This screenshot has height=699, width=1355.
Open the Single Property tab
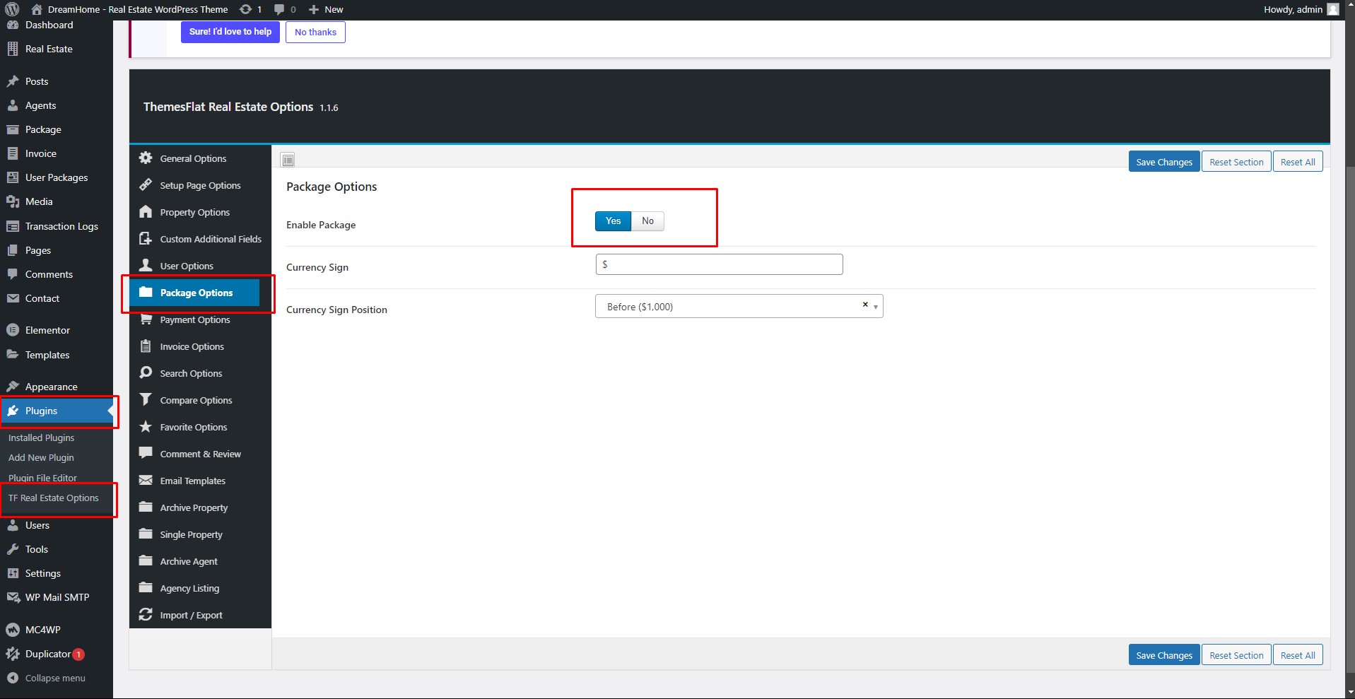coord(200,534)
